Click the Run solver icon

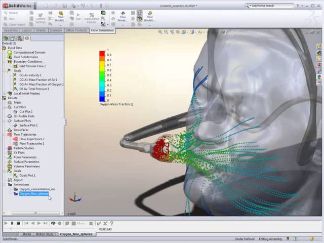(x=78, y=16)
